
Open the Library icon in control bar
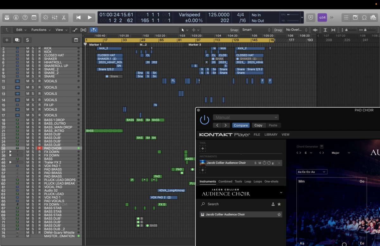(x=7, y=17)
